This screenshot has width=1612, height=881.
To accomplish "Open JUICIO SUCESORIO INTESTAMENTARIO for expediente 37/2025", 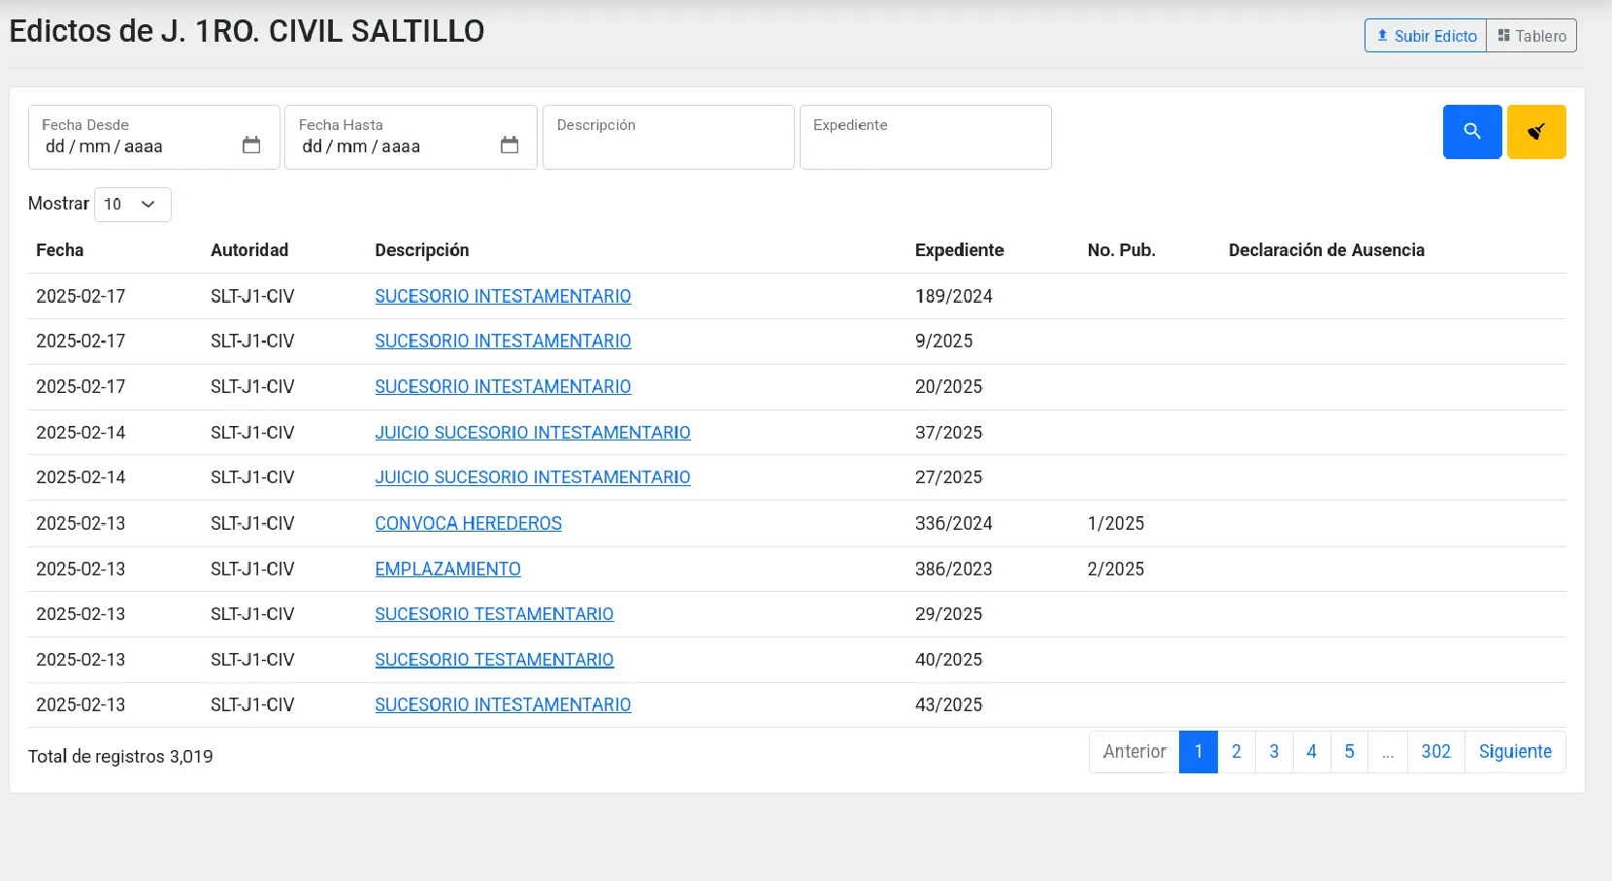I will [x=532, y=433].
